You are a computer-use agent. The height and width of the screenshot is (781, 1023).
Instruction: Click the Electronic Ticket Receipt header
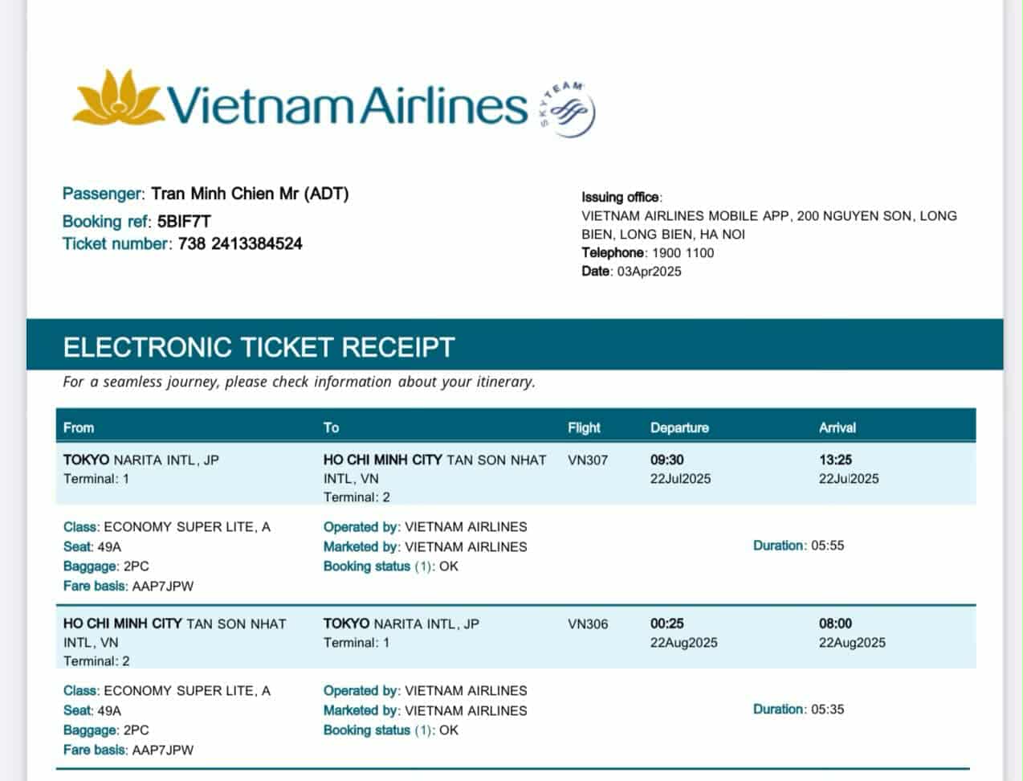[259, 347]
